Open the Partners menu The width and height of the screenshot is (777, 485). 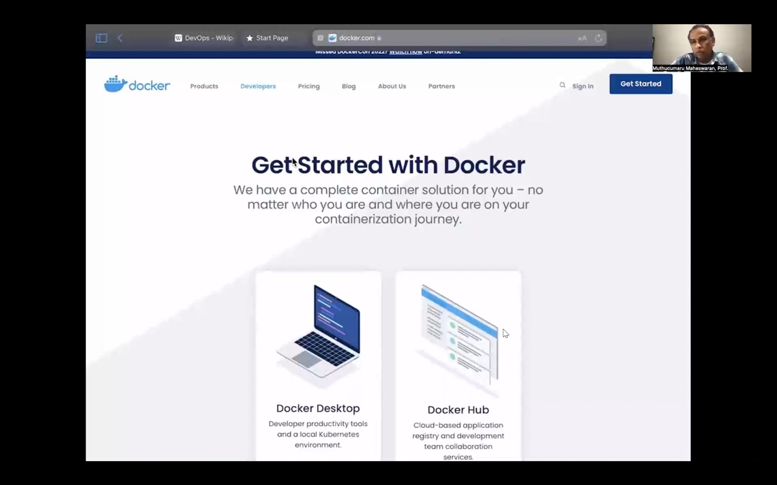(442, 86)
